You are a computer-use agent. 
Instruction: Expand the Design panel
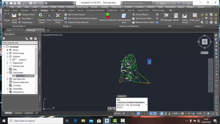[67, 26]
